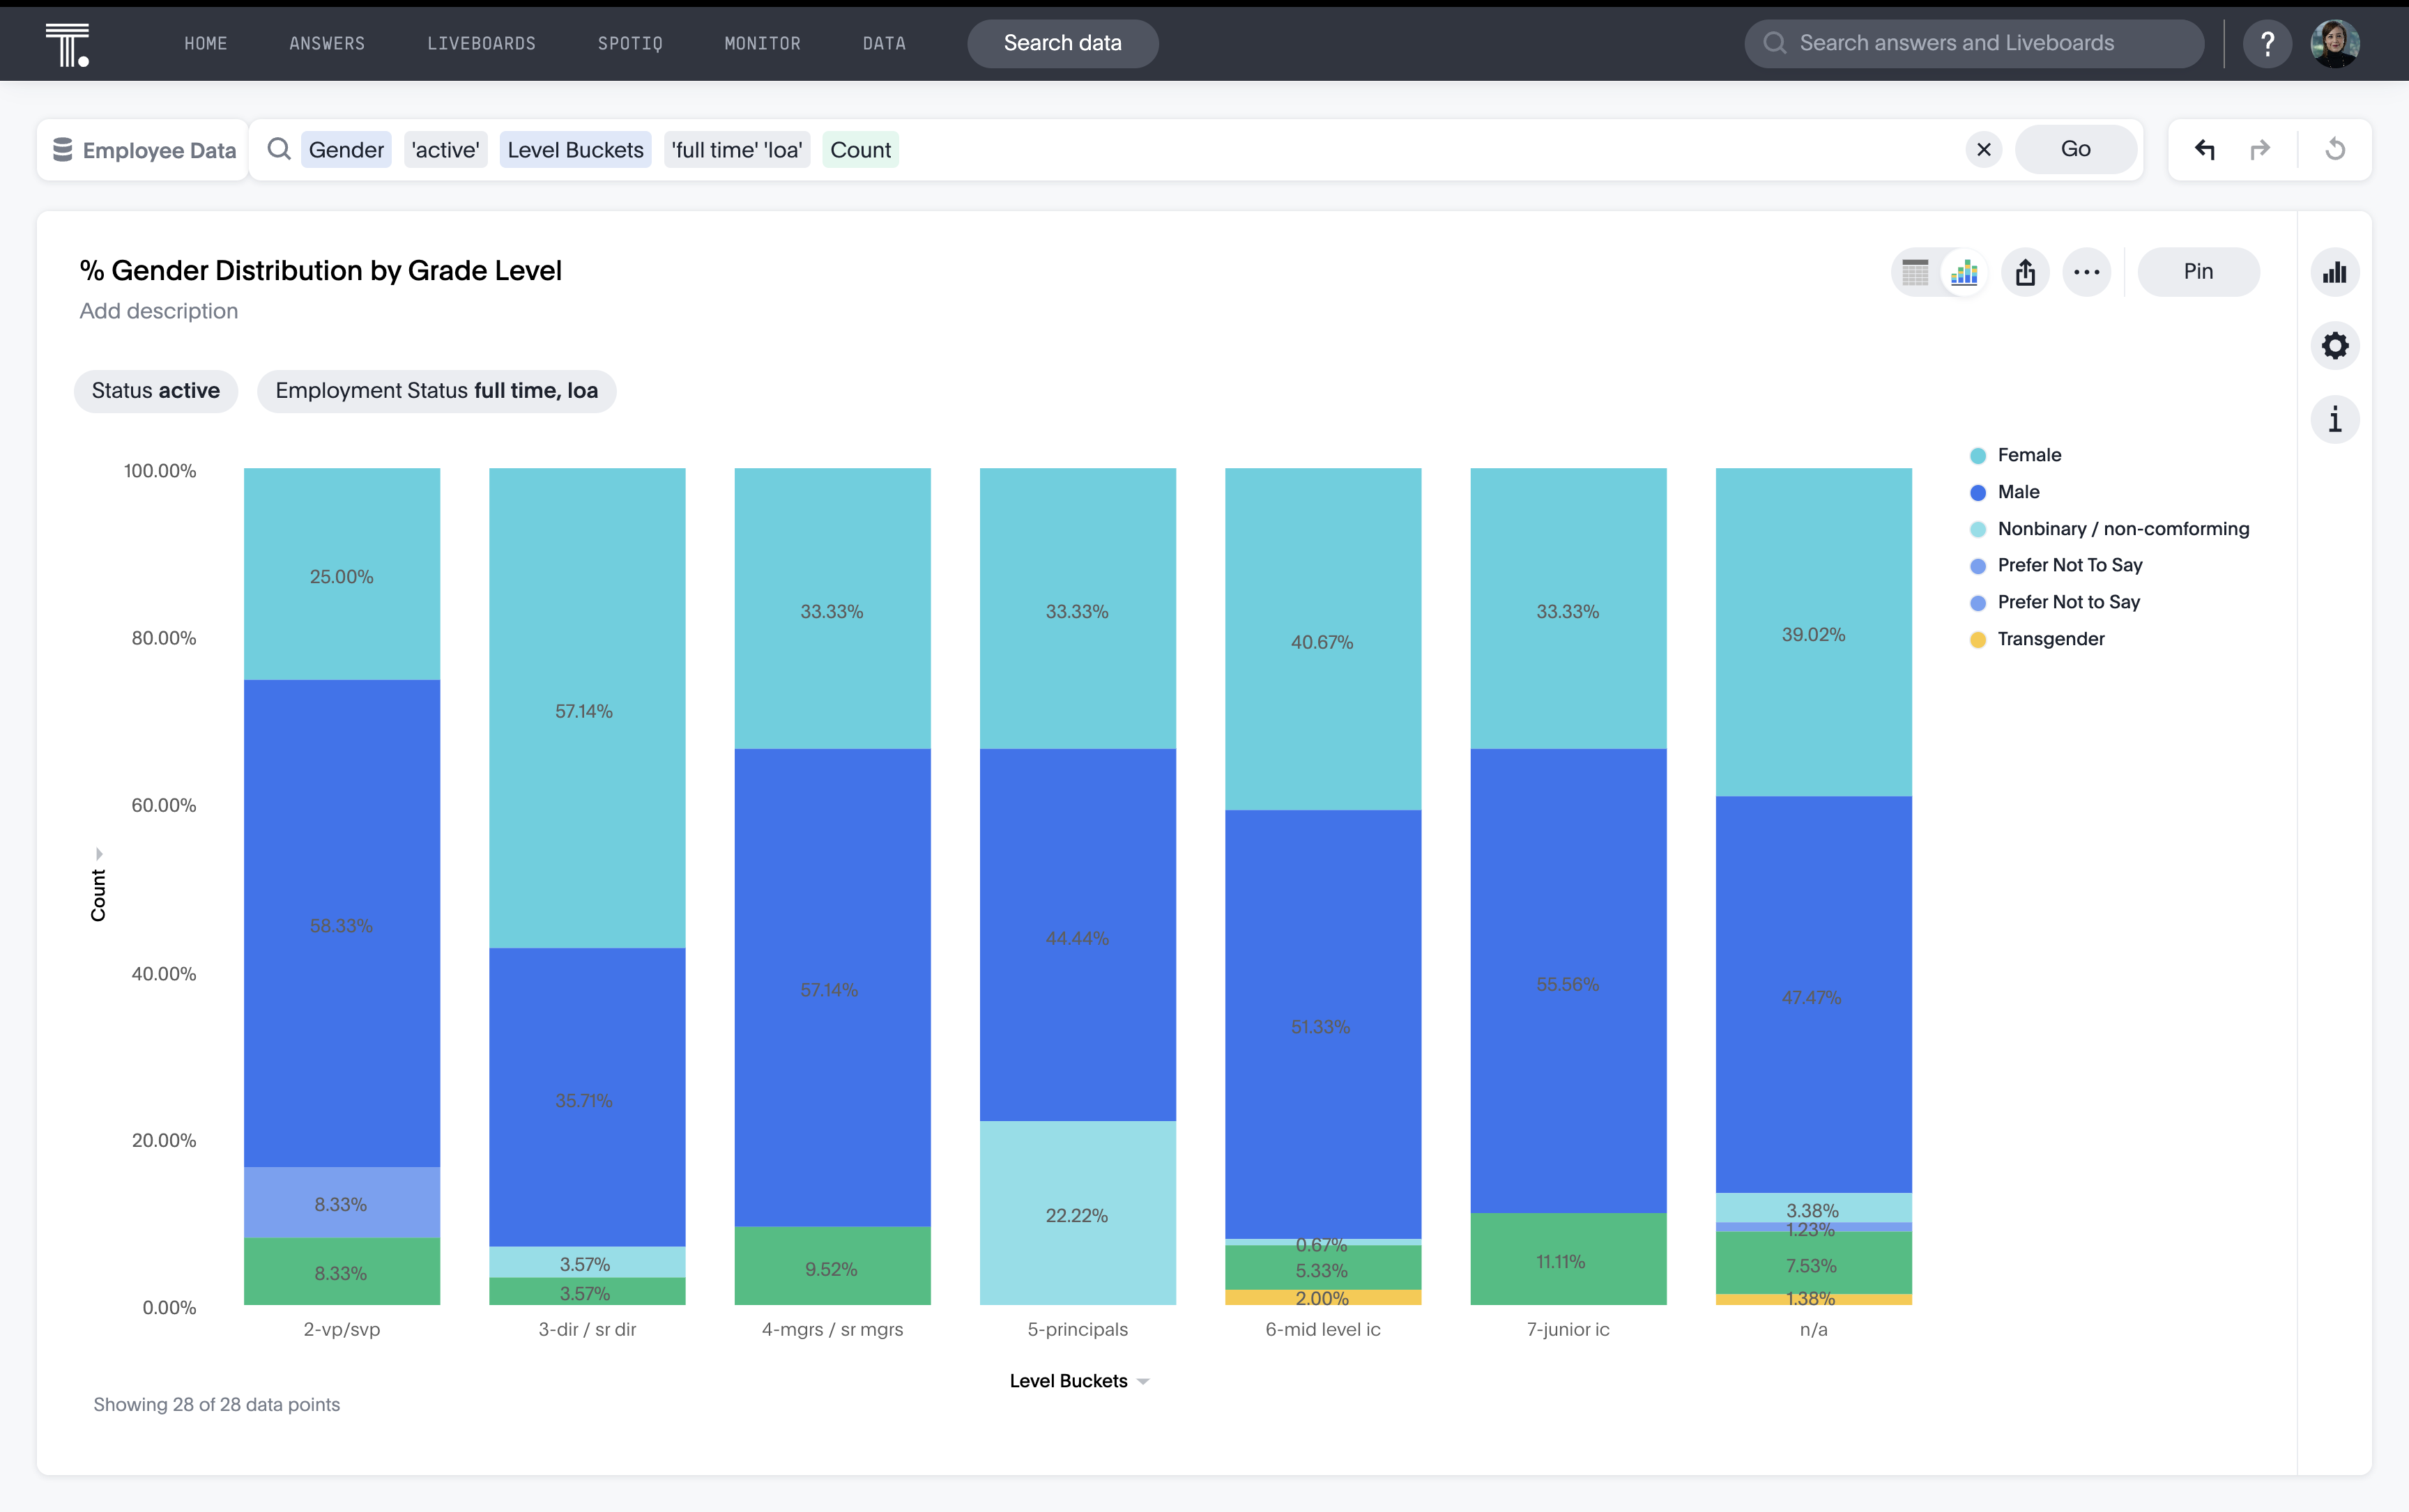
Task: Click the Go button
Action: pos(2077,148)
